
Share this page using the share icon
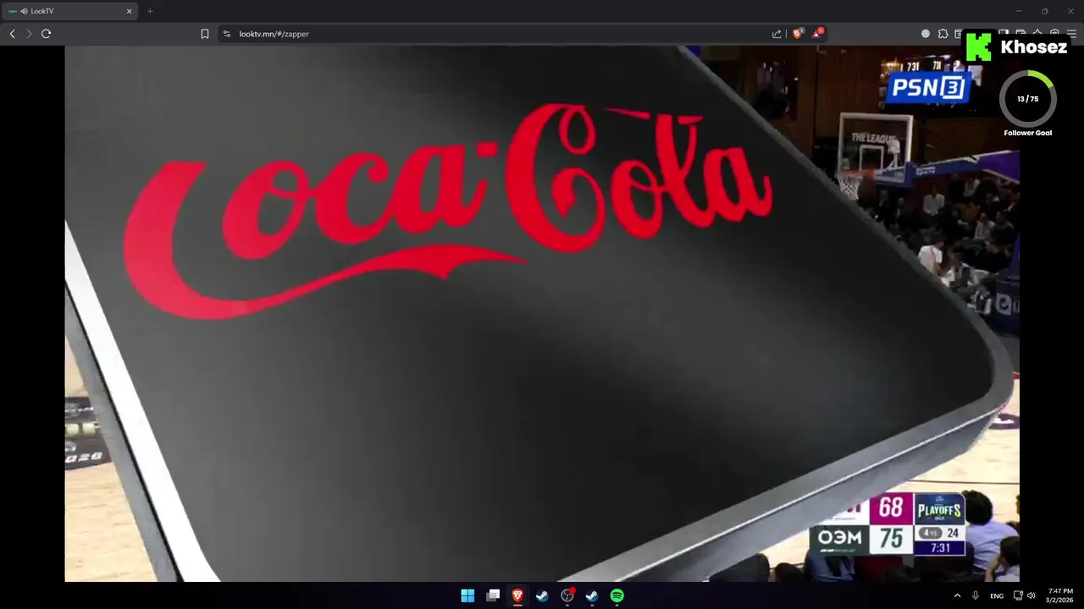coord(777,34)
